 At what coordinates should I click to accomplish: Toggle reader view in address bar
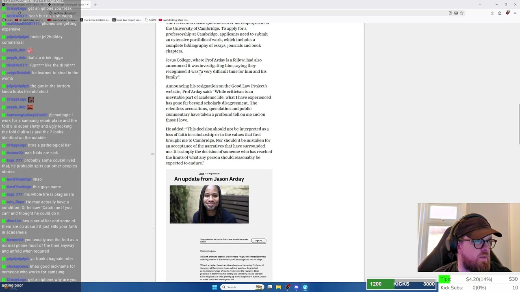tap(450, 13)
